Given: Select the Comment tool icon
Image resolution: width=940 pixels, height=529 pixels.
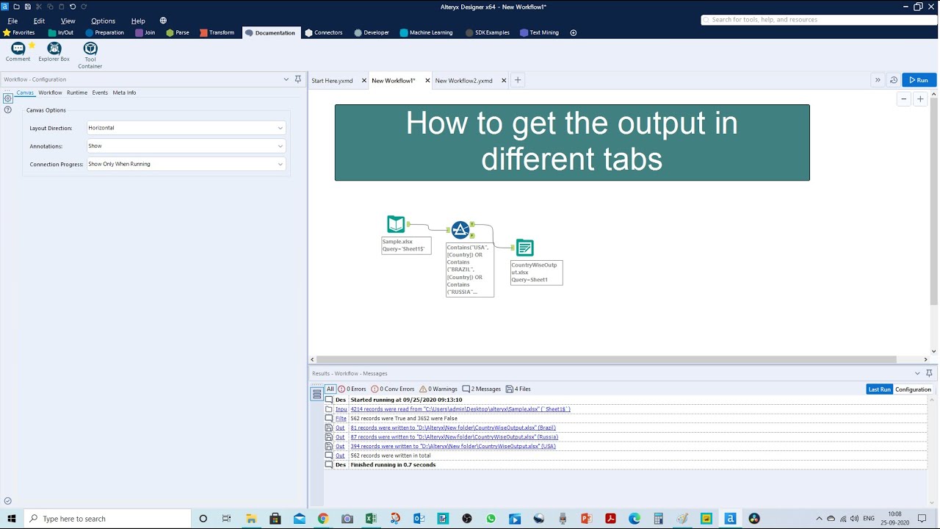Looking at the screenshot, I should pos(18,48).
